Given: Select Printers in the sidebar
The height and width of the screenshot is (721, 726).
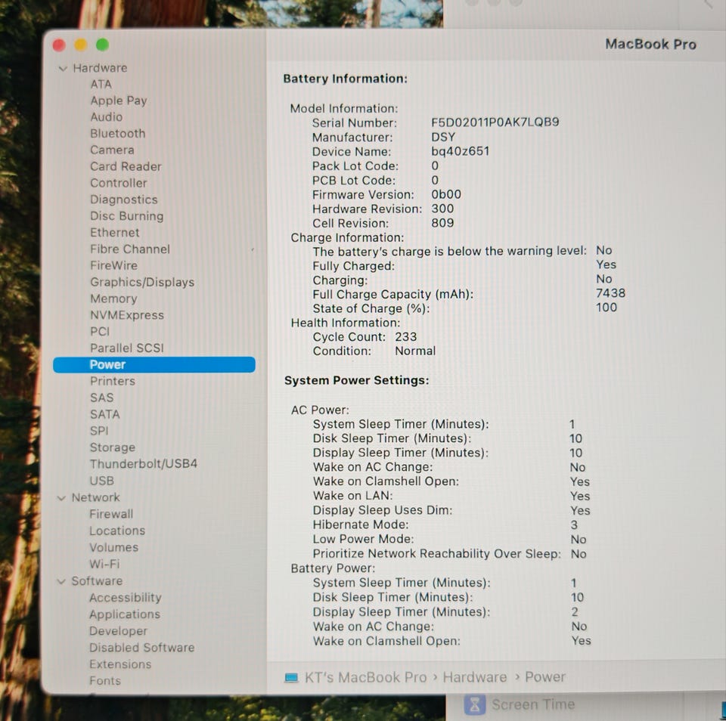Looking at the screenshot, I should [x=113, y=382].
